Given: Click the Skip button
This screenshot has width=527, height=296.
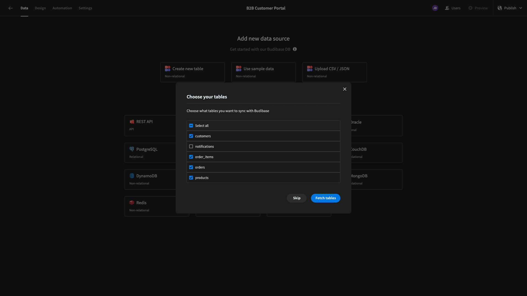Looking at the screenshot, I should [297, 198].
